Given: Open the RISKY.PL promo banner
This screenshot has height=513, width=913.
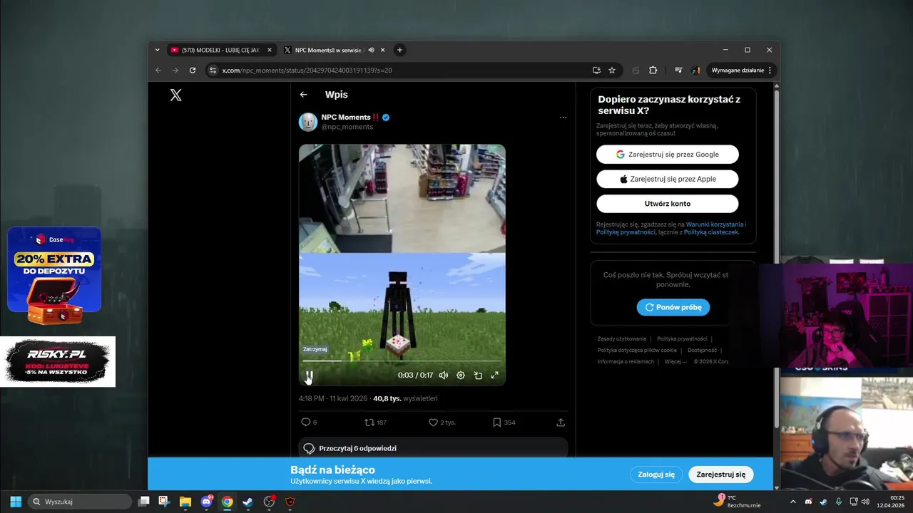Looking at the screenshot, I should click(58, 362).
